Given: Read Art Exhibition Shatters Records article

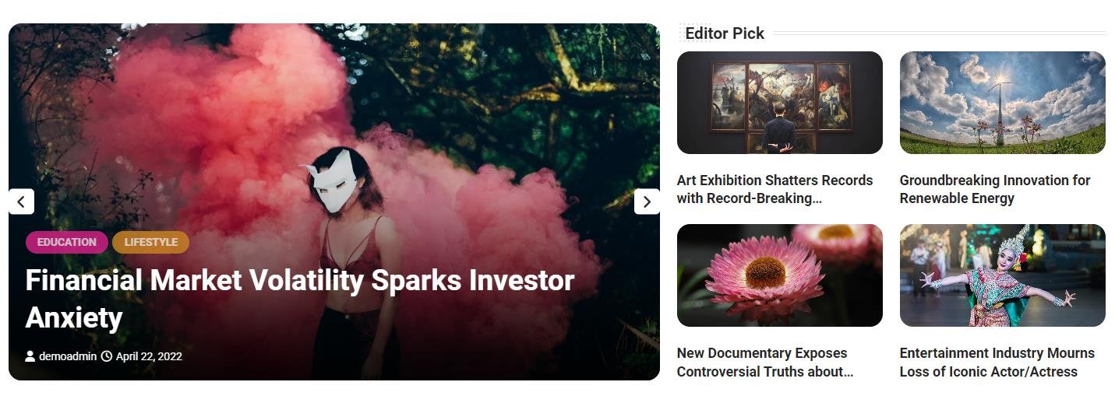Looking at the screenshot, I should (775, 189).
